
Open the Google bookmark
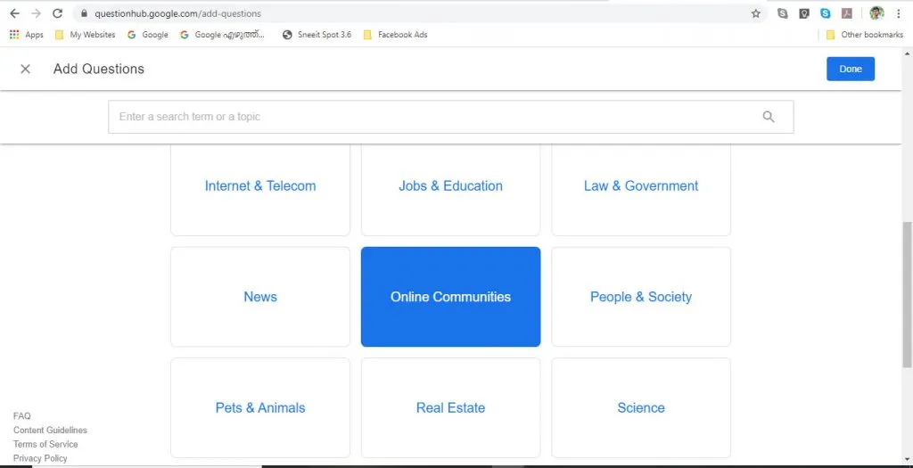click(148, 35)
